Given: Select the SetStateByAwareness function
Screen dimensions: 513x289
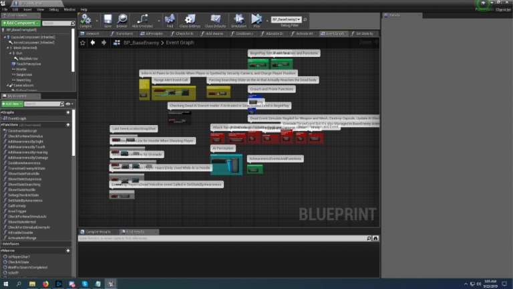Looking at the screenshot, I should pos(25,201).
